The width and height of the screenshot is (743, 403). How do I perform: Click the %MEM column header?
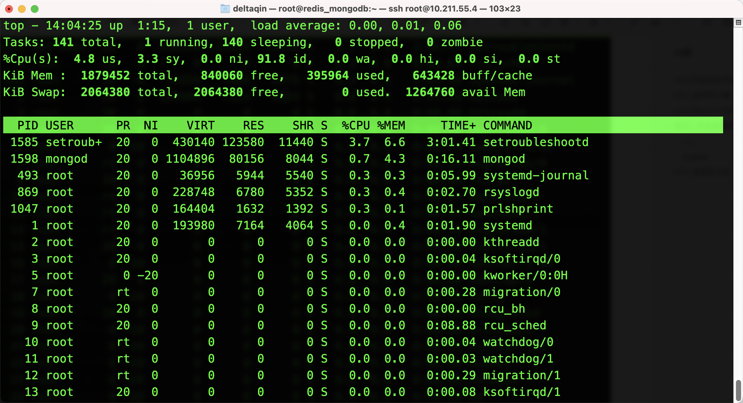tap(391, 125)
